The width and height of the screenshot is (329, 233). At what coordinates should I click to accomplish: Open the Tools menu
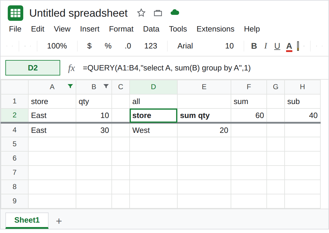coord(178,29)
